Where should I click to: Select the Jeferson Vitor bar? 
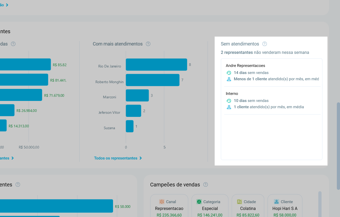[x=133, y=111]
